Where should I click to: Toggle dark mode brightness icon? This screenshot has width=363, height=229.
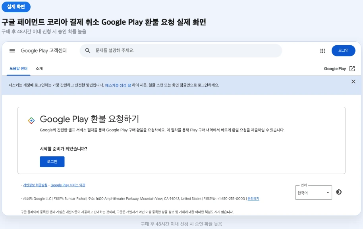(x=339, y=192)
